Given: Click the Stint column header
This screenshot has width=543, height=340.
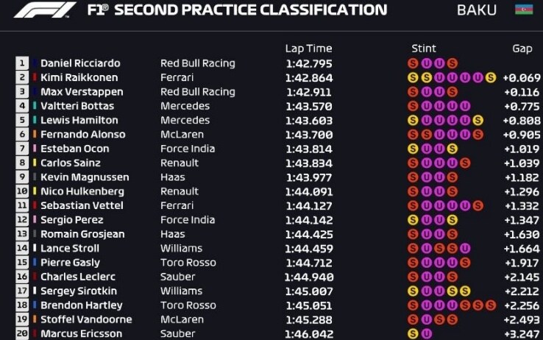Looking at the screenshot, I should 424,49.
